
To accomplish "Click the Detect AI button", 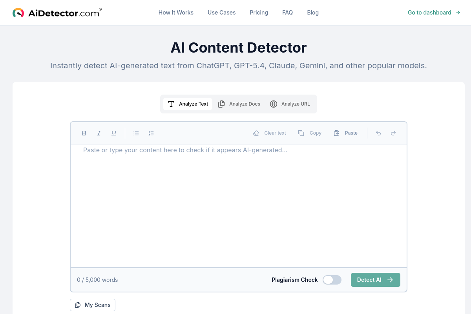I will click(376, 280).
